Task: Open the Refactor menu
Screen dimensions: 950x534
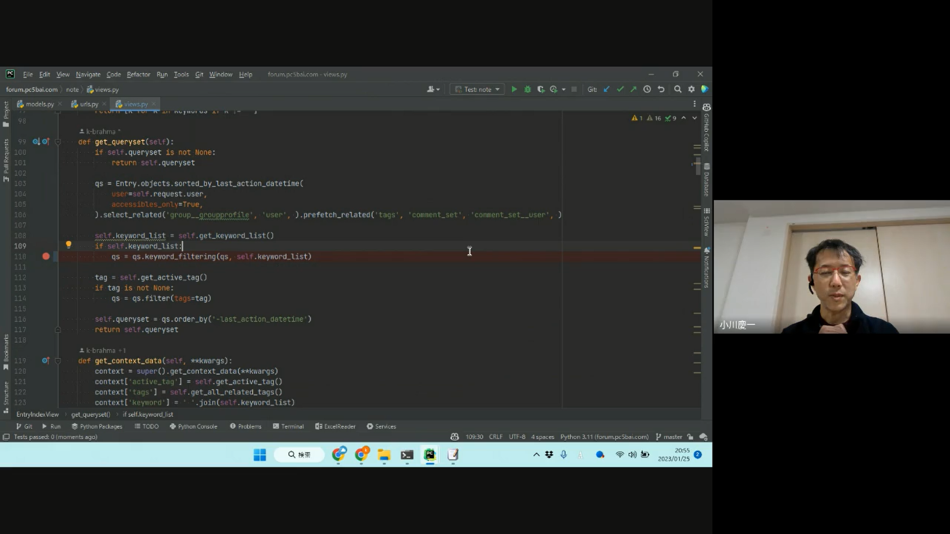Action: (x=138, y=75)
